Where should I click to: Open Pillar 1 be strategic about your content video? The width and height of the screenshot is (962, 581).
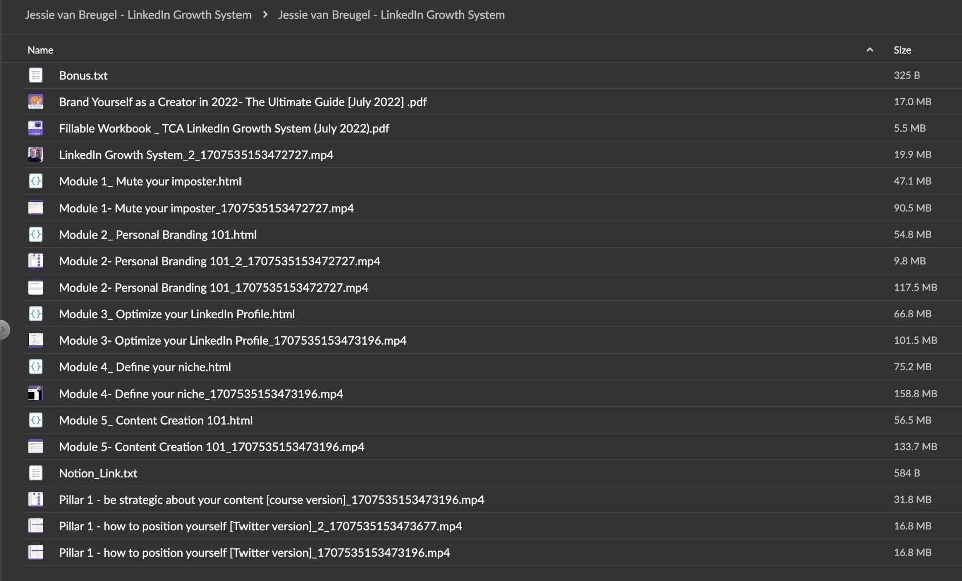tap(272, 501)
